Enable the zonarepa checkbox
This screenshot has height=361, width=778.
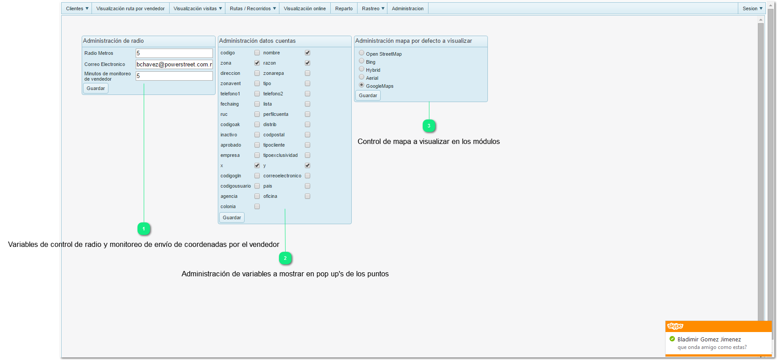(x=308, y=73)
